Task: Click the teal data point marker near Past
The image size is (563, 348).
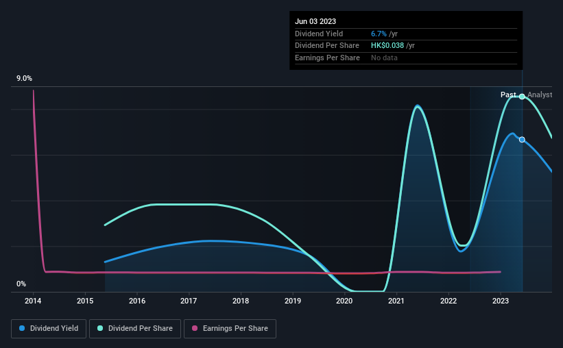Action: [522, 97]
